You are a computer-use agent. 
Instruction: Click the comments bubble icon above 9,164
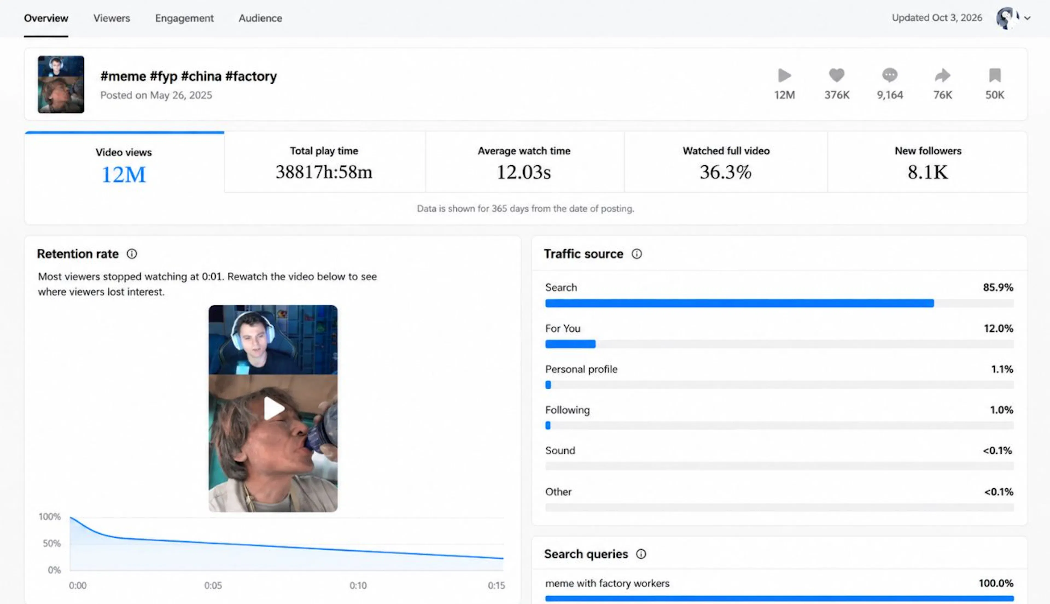890,75
